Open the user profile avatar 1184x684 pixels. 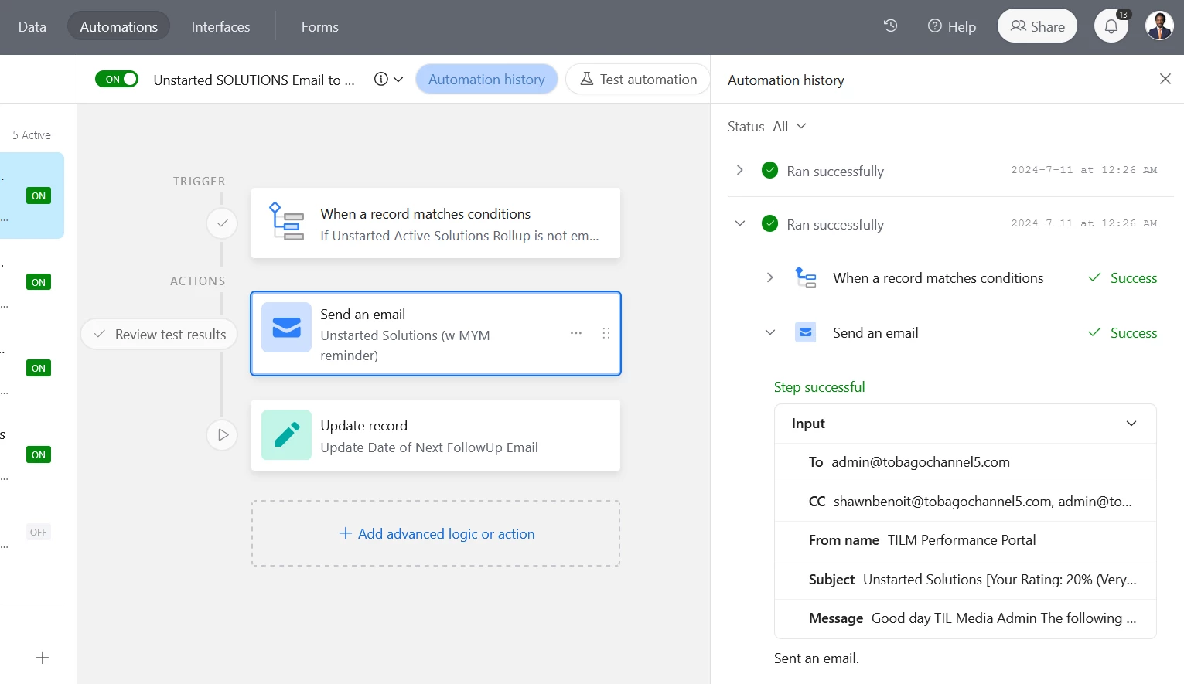tap(1159, 26)
